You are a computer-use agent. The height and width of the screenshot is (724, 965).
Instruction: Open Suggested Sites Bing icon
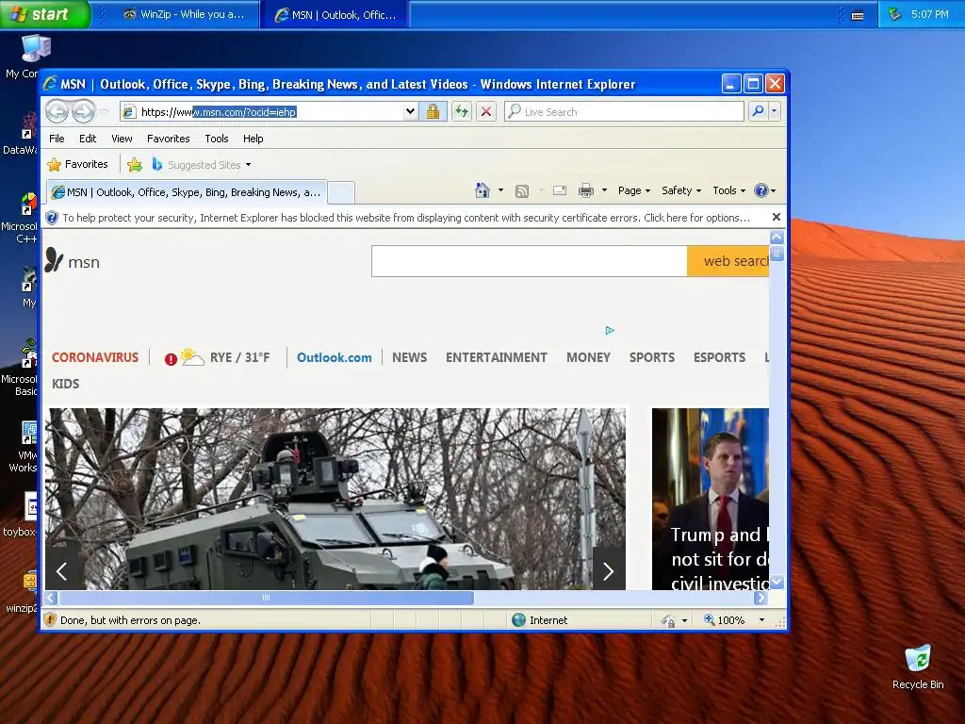[x=157, y=164]
